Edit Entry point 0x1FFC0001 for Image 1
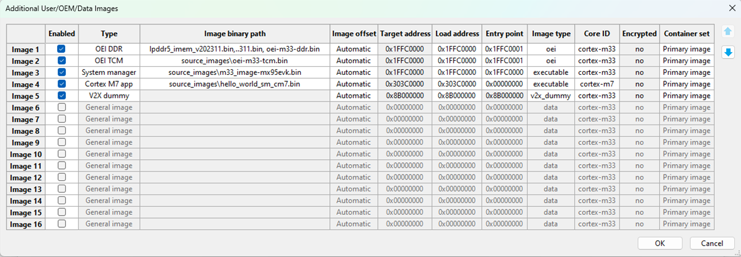Screen dimensions: 741x257 [x=504, y=49]
